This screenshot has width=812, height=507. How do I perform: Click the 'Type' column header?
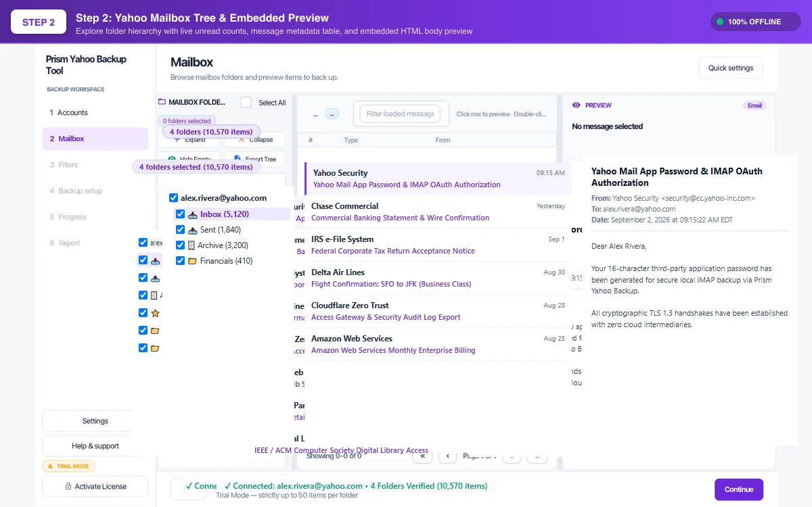click(351, 140)
